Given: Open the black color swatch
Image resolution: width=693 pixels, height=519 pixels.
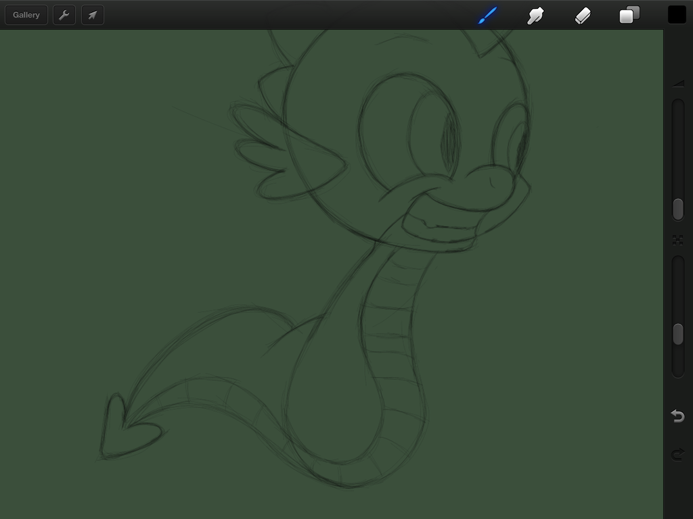Looking at the screenshot, I should pyautogui.click(x=677, y=15).
